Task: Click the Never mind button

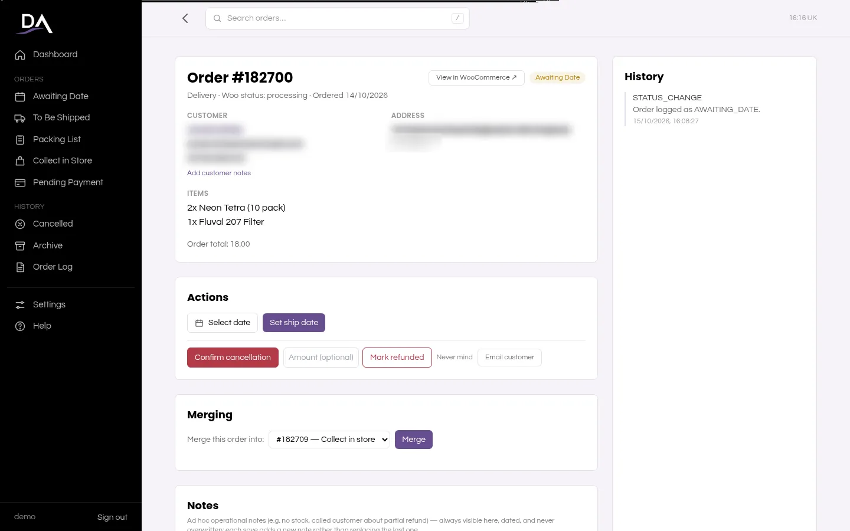Action: point(455,358)
